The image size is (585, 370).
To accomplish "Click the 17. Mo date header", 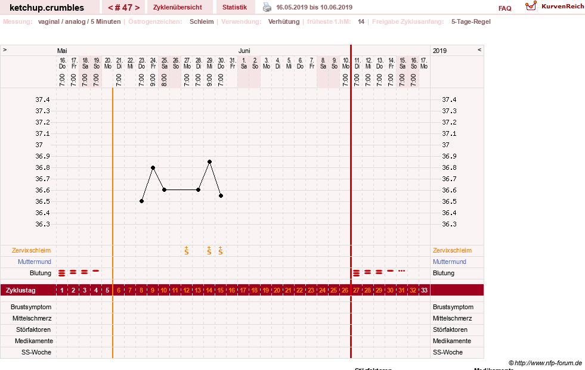I will (424, 63).
